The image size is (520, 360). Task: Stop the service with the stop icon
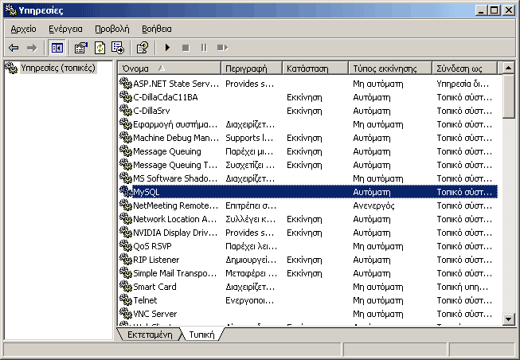186,48
